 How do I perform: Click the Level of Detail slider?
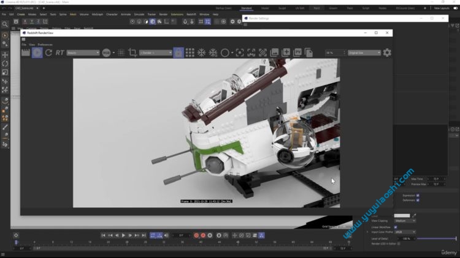click(437, 238)
